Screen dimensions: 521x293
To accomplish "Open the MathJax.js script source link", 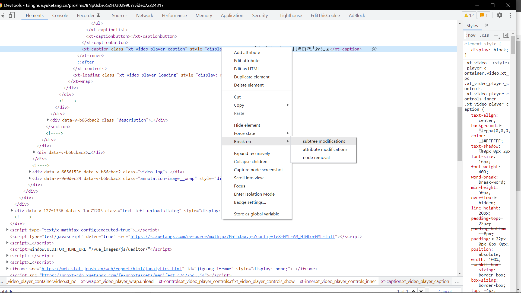I will pos(233,237).
